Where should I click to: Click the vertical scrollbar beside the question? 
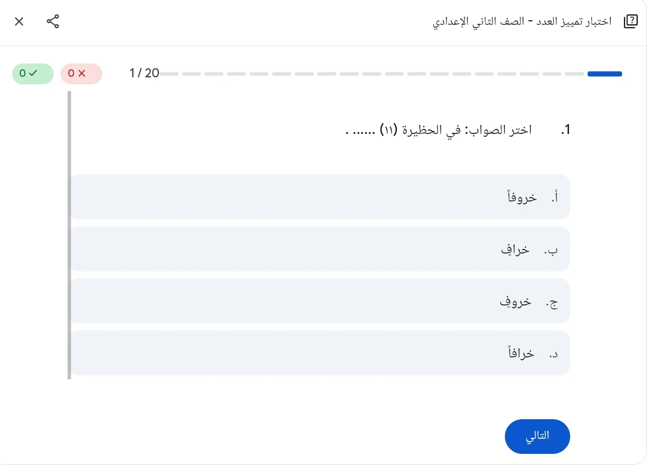click(x=69, y=237)
